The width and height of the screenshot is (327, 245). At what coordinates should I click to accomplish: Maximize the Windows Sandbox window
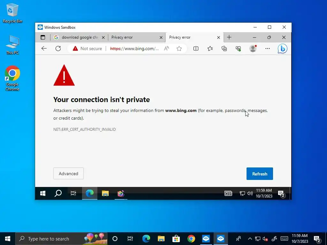pos(270,27)
